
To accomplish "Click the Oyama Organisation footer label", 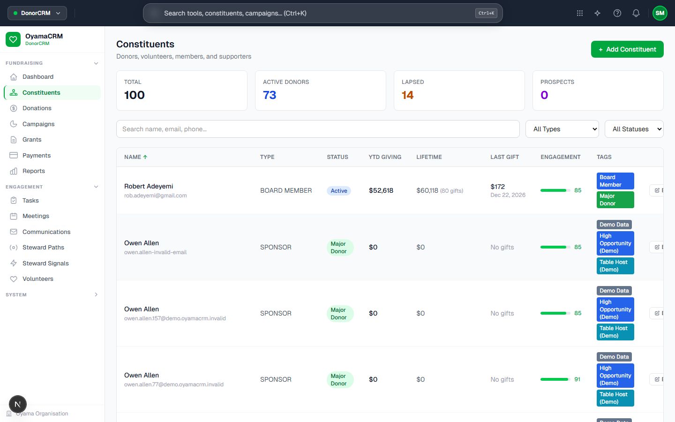I will (x=42, y=414).
